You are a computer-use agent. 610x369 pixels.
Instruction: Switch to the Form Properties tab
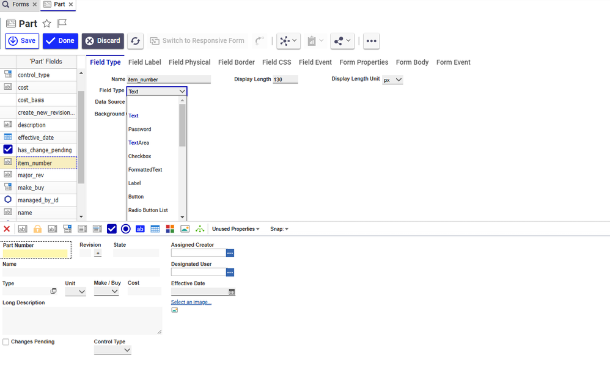pos(364,62)
